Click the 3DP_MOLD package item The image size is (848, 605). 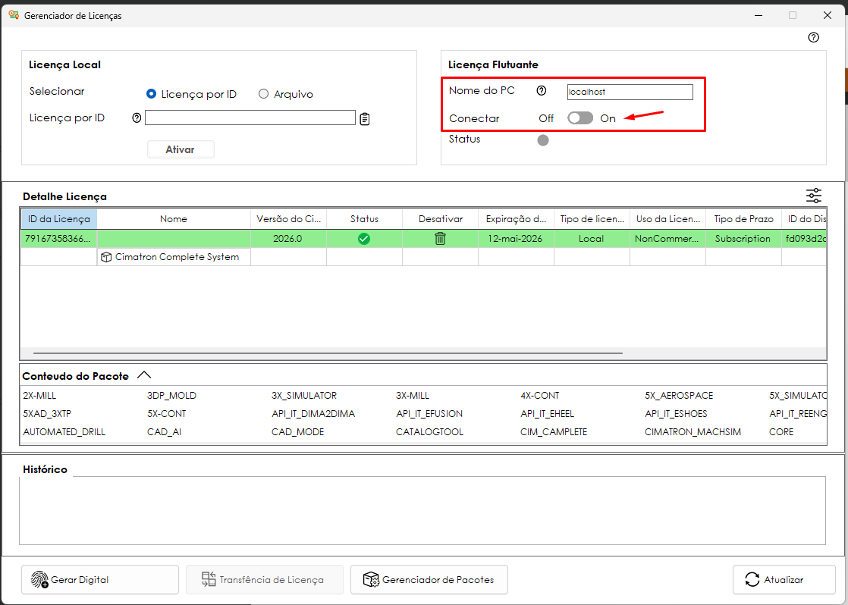[171, 395]
